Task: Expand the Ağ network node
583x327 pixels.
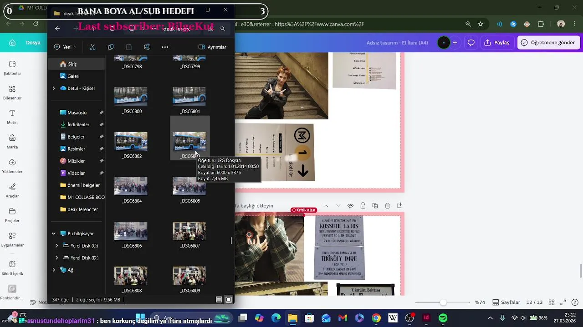Action: (x=54, y=270)
